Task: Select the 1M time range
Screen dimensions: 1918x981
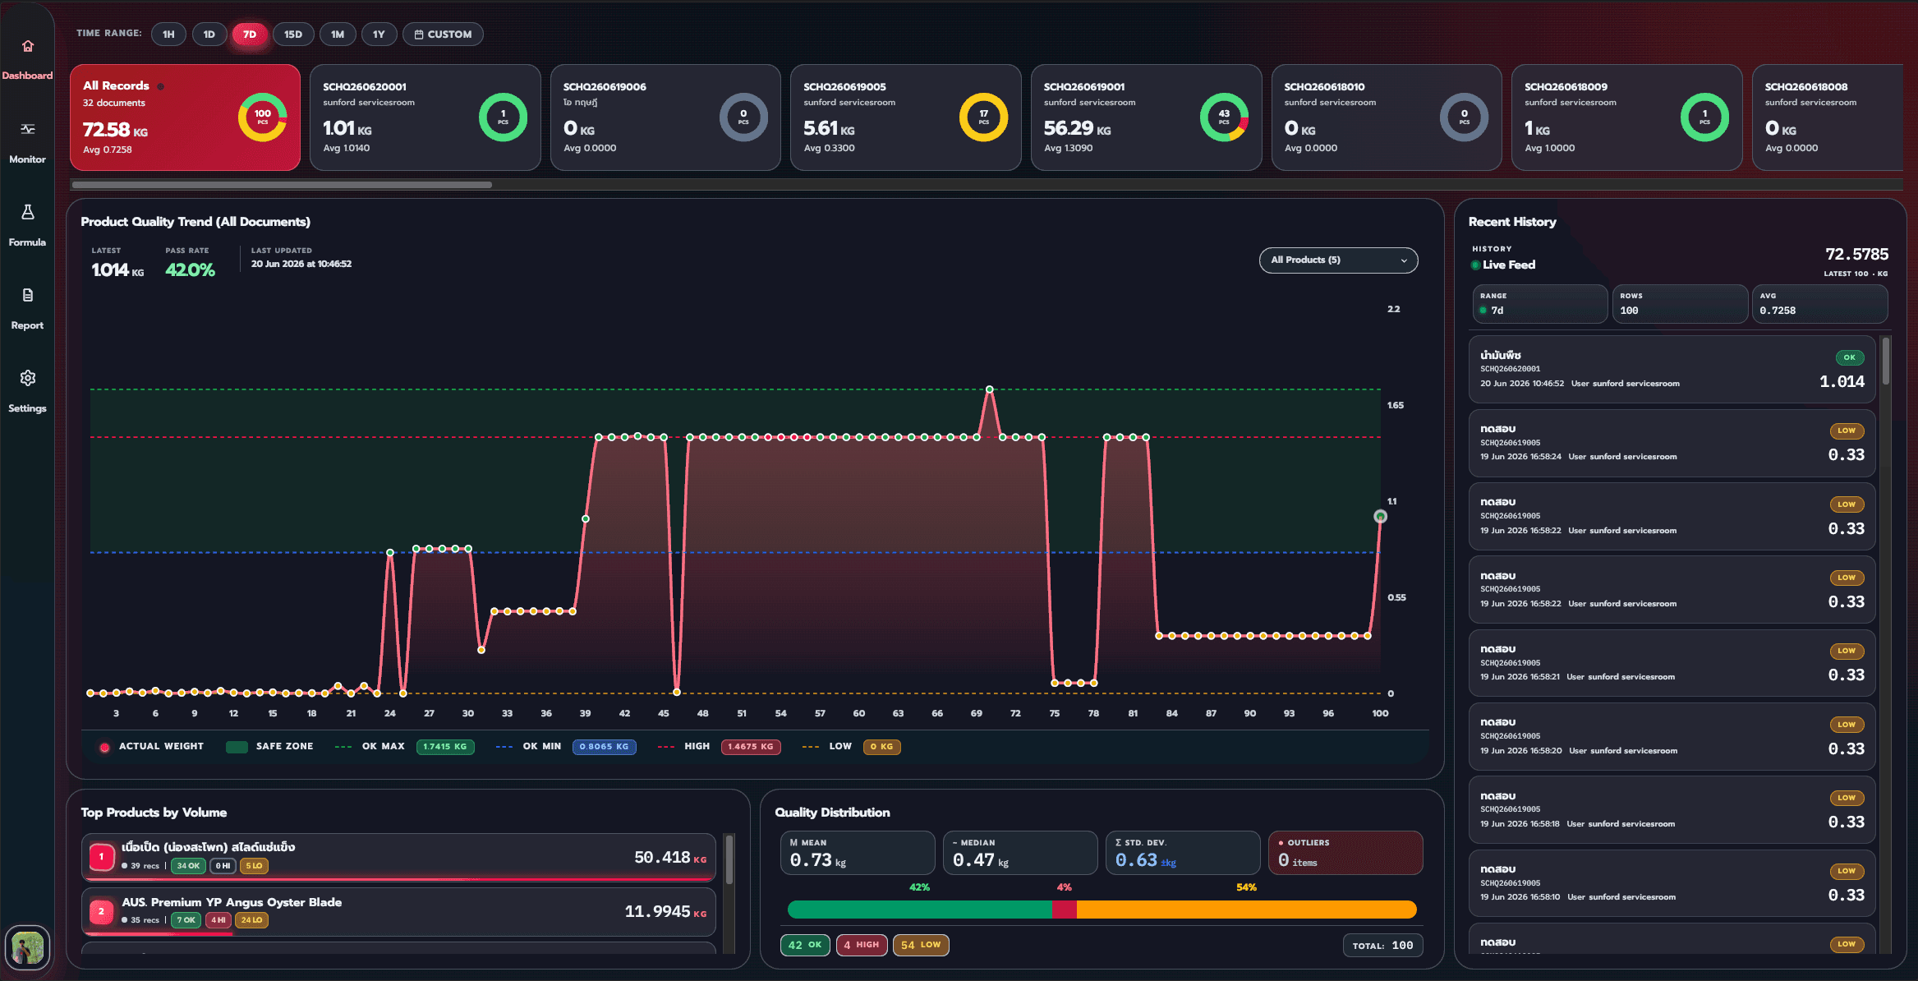Action: [338, 35]
